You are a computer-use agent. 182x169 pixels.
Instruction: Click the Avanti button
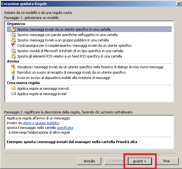pyautogui.click(x=140, y=161)
